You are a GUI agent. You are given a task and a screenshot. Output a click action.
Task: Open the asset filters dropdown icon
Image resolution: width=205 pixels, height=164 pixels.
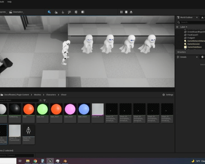(x=45, y=101)
